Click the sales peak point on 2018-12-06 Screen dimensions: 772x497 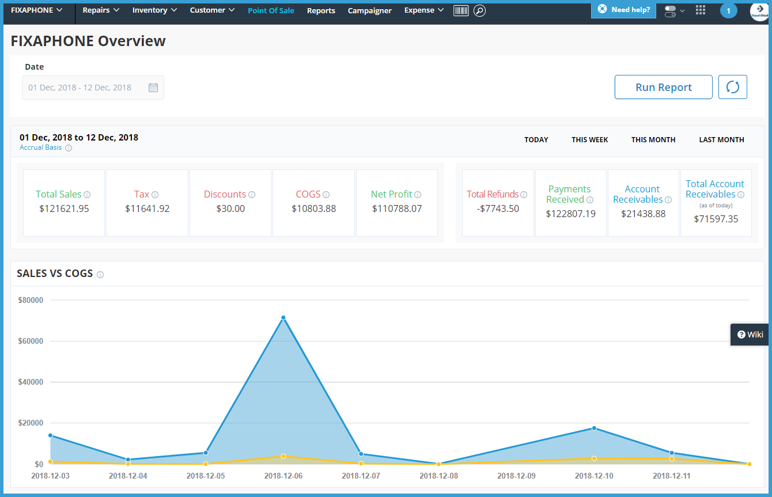(x=283, y=318)
